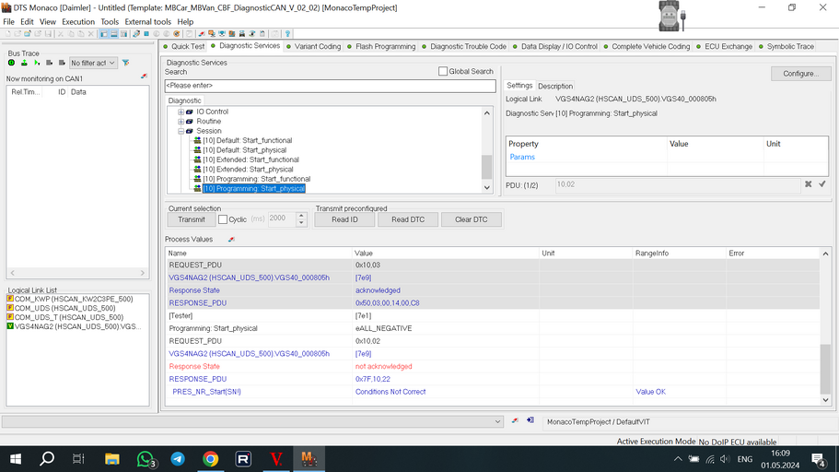Enable the Cyclic checkbox
Screen dimensions: 839x472
click(x=223, y=219)
